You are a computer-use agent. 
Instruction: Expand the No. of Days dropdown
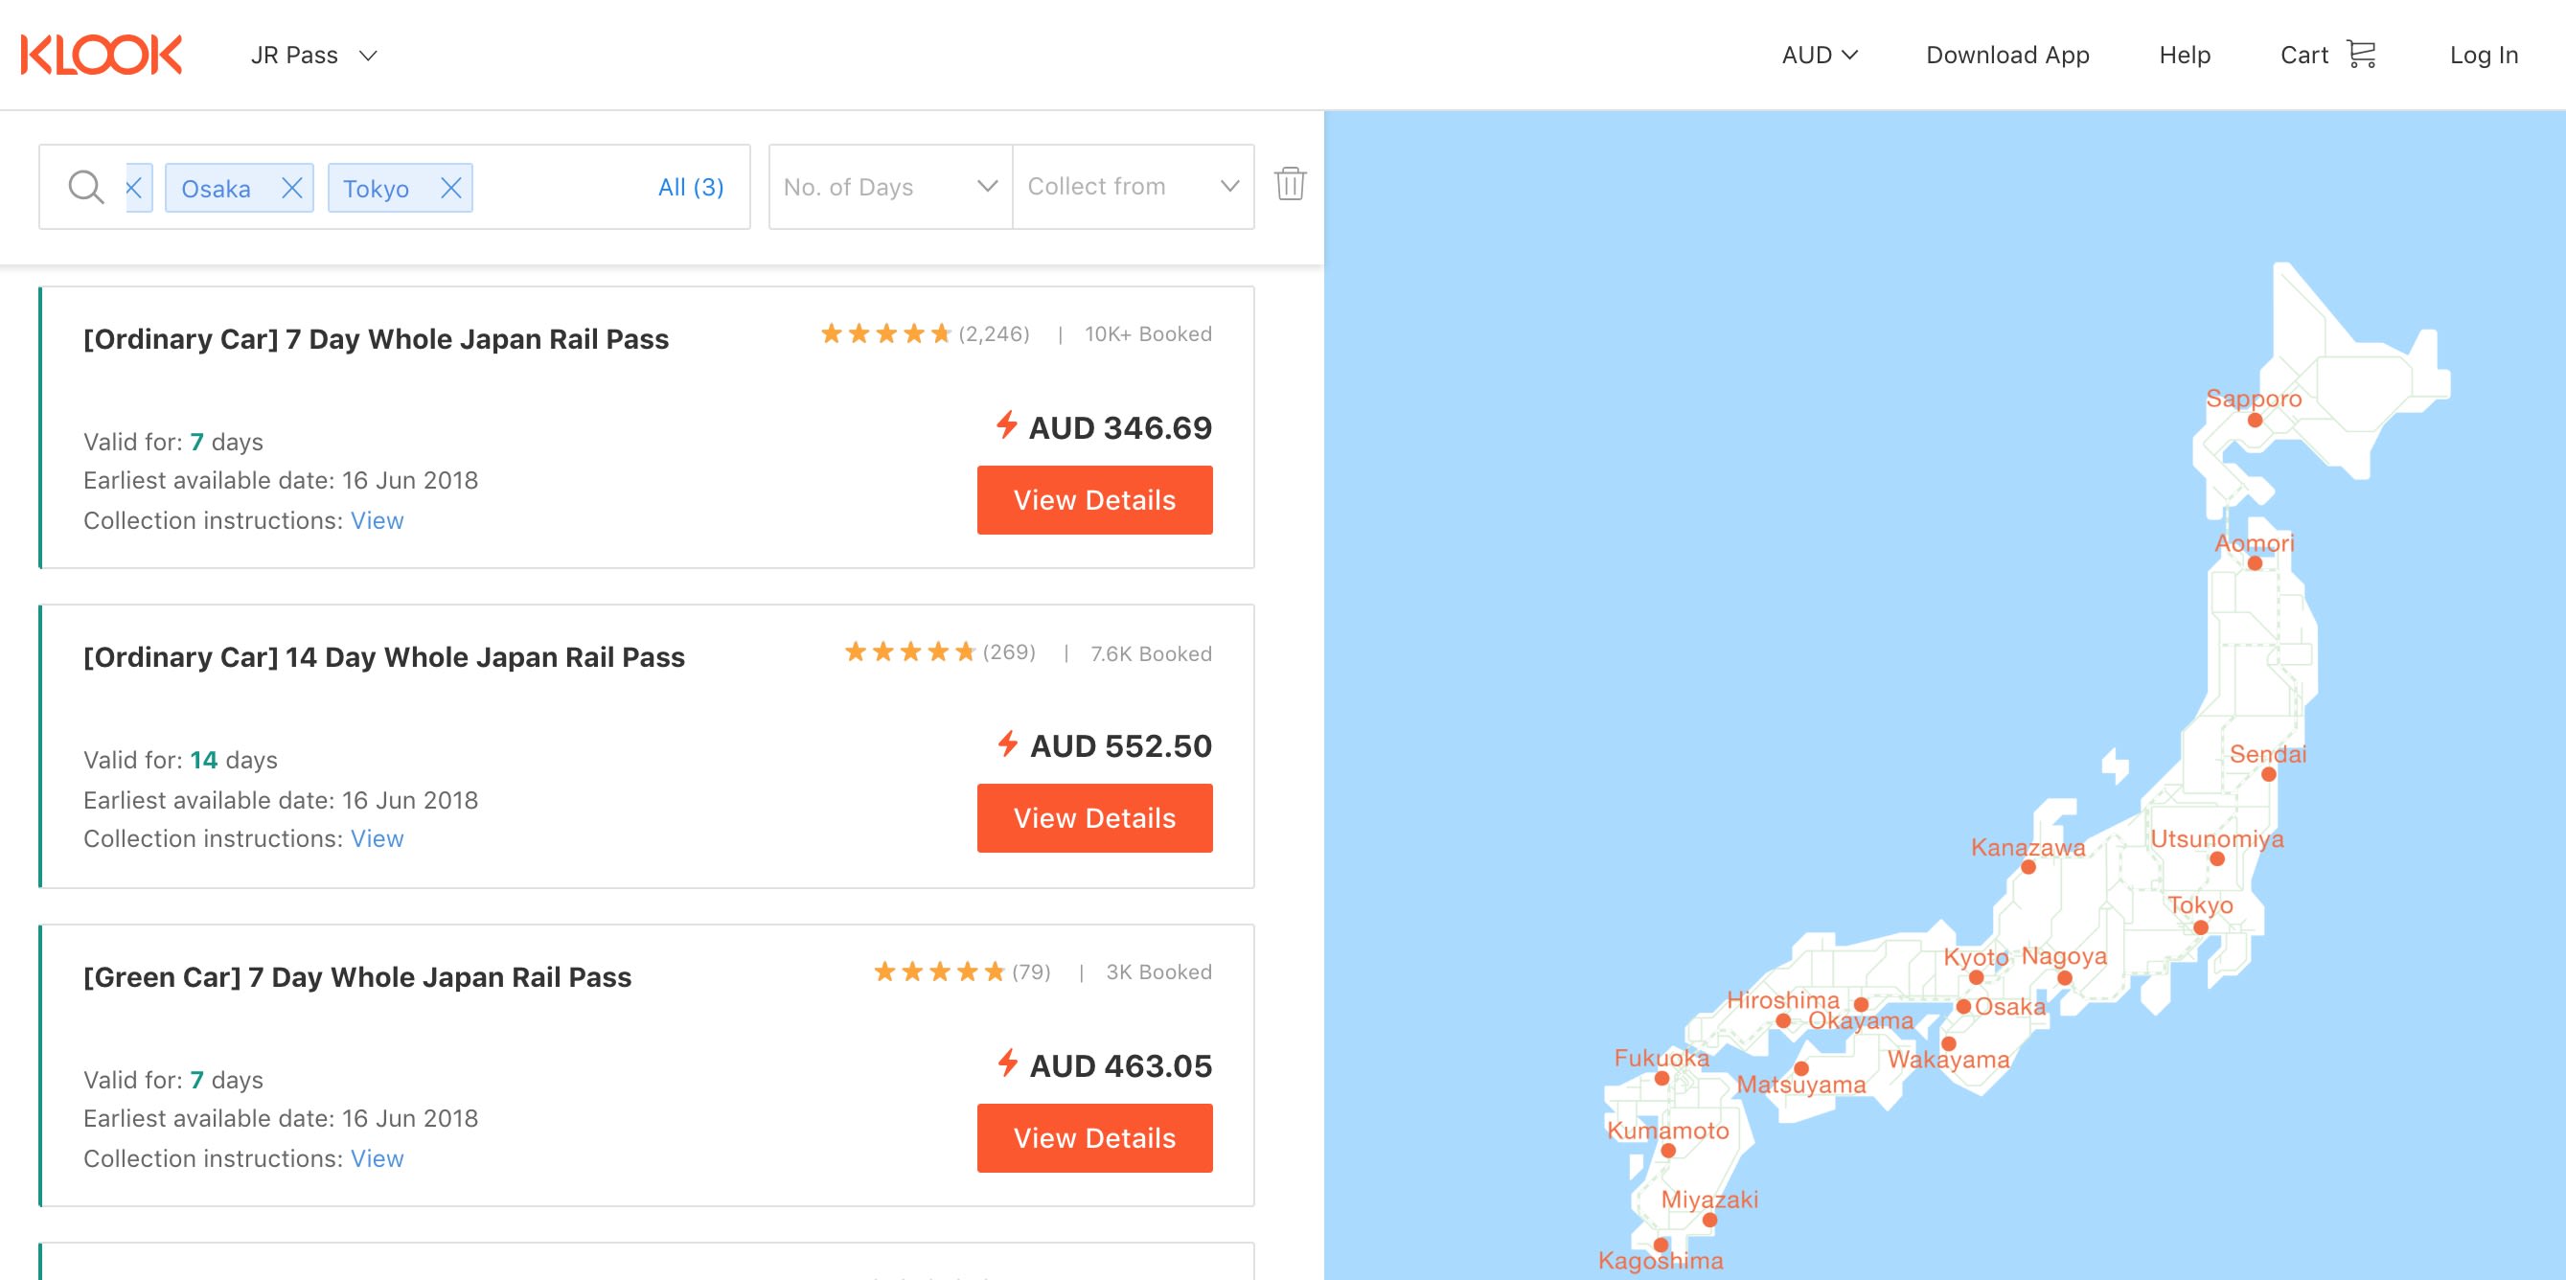[889, 186]
